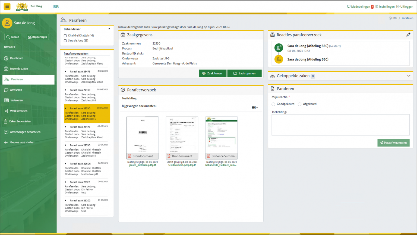Click the Zaken beoordelen clipboard icon

tap(6, 121)
